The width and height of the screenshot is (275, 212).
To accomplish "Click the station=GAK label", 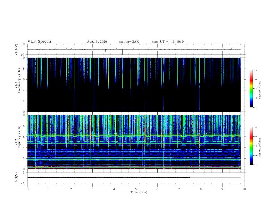I will [129, 42].
